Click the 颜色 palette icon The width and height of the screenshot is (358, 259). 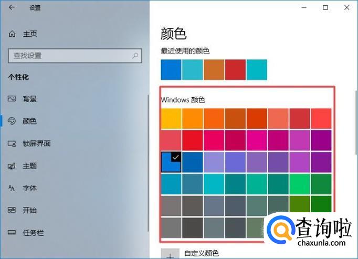pos(12,121)
